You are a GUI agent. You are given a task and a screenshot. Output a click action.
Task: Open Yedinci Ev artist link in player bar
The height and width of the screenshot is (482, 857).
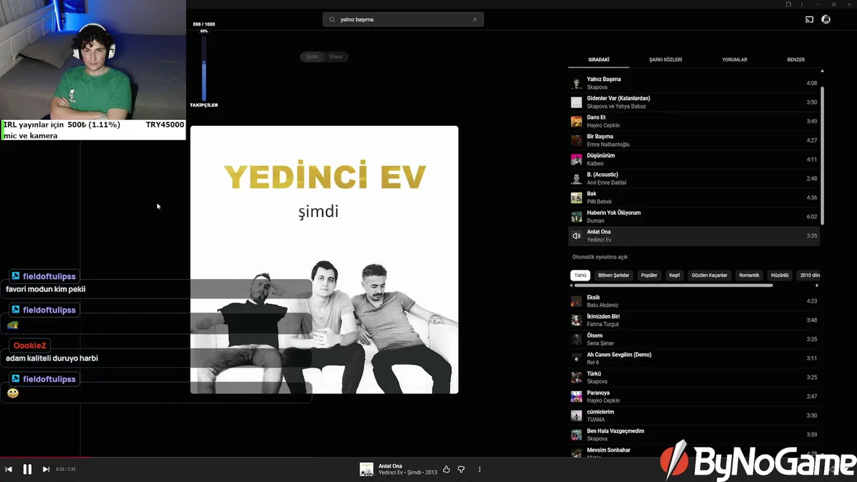(x=392, y=473)
